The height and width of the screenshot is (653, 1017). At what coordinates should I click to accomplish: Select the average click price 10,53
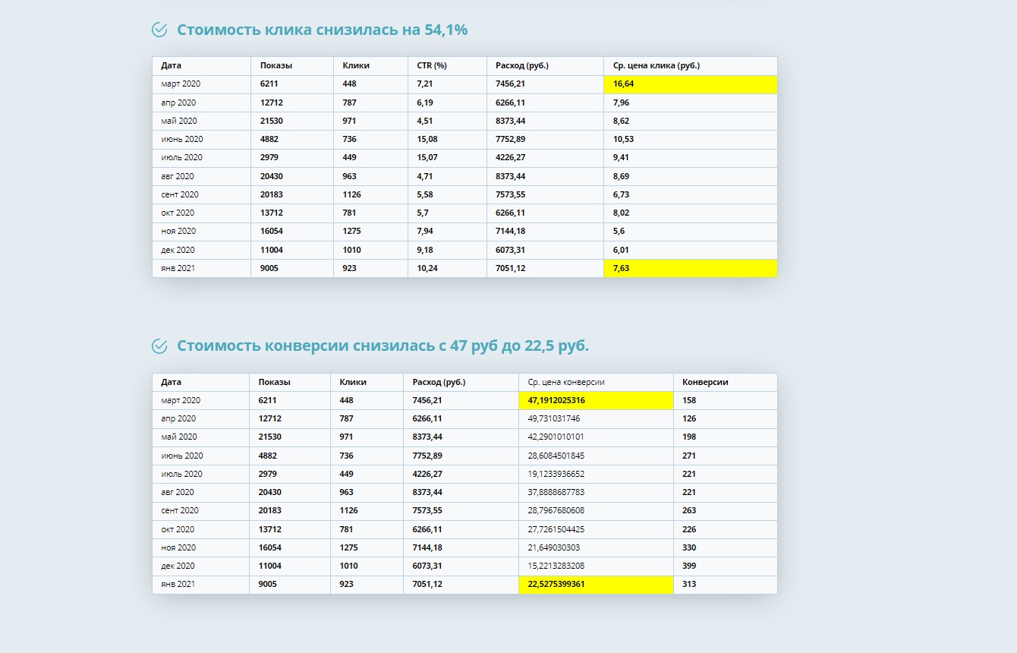pos(623,139)
